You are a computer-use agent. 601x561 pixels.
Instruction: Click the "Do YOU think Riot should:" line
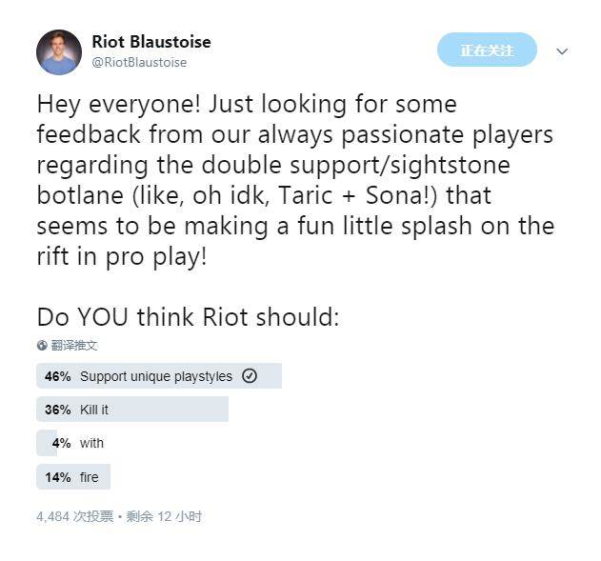pyautogui.click(x=188, y=317)
